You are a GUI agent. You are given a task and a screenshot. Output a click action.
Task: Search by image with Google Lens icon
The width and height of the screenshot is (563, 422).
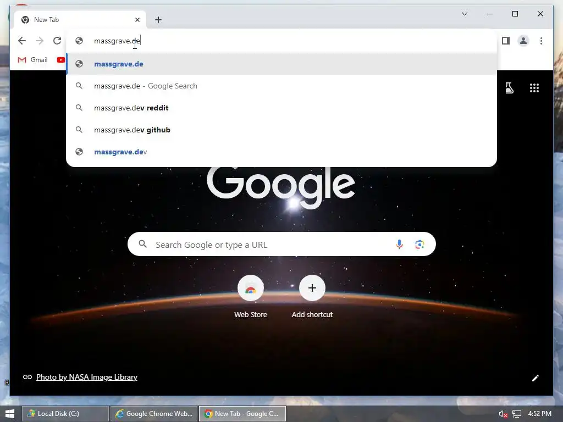[420, 245]
